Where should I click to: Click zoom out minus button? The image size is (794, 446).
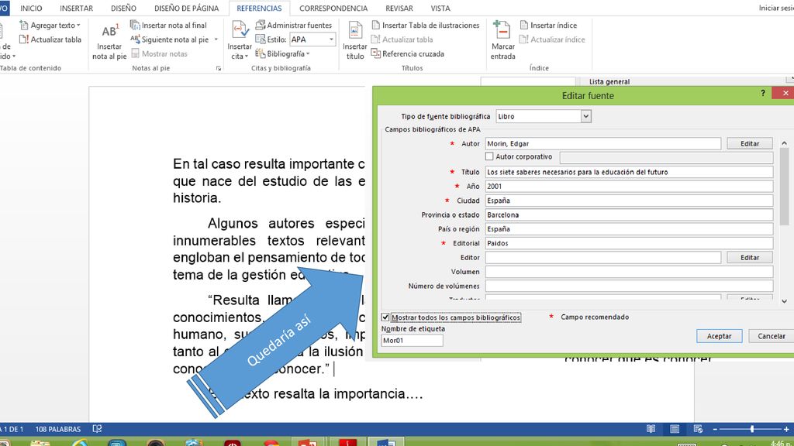pos(715,429)
